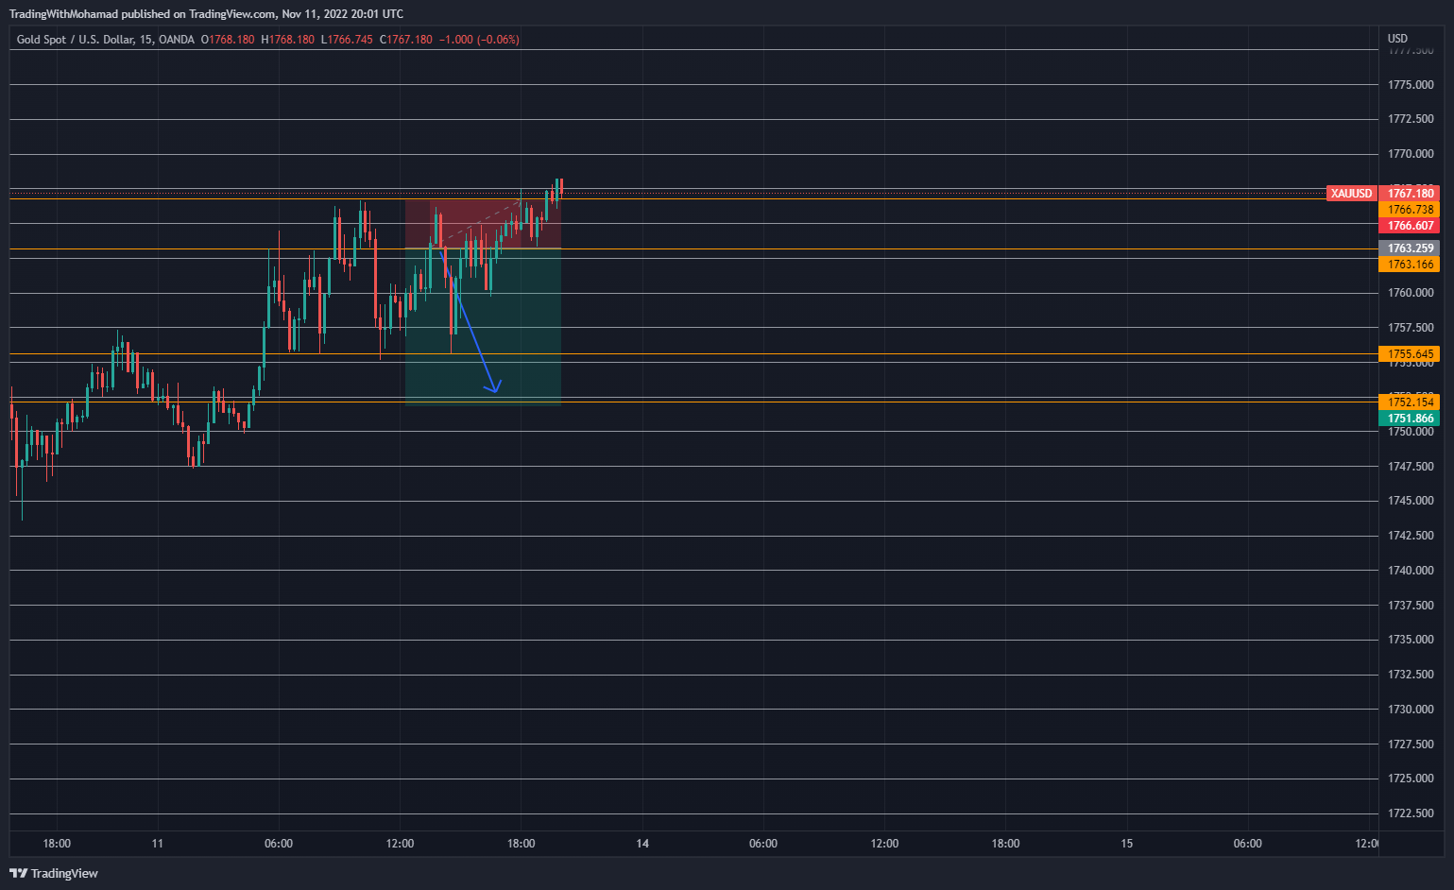Click the TradingWithMohamad published header text
The width and height of the screenshot is (1454, 890).
pyautogui.click(x=206, y=14)
